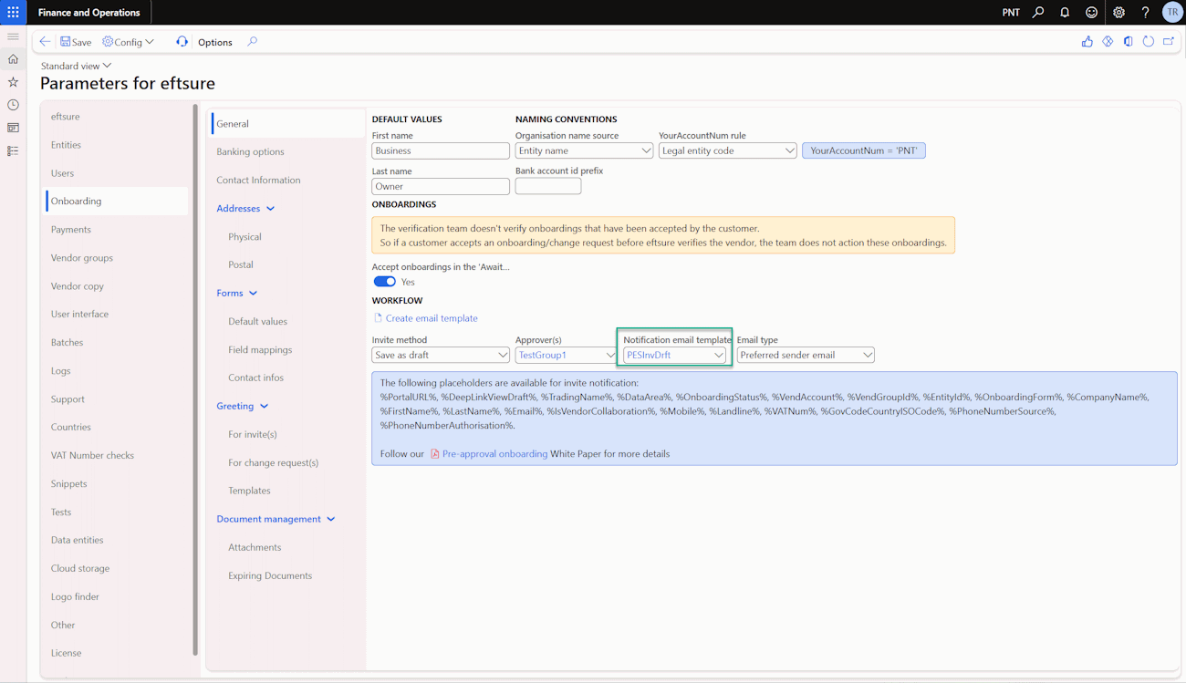Click the First name input field
Image resolution: width=1186 pixels, height=683 pixels.
coord(441,150)
